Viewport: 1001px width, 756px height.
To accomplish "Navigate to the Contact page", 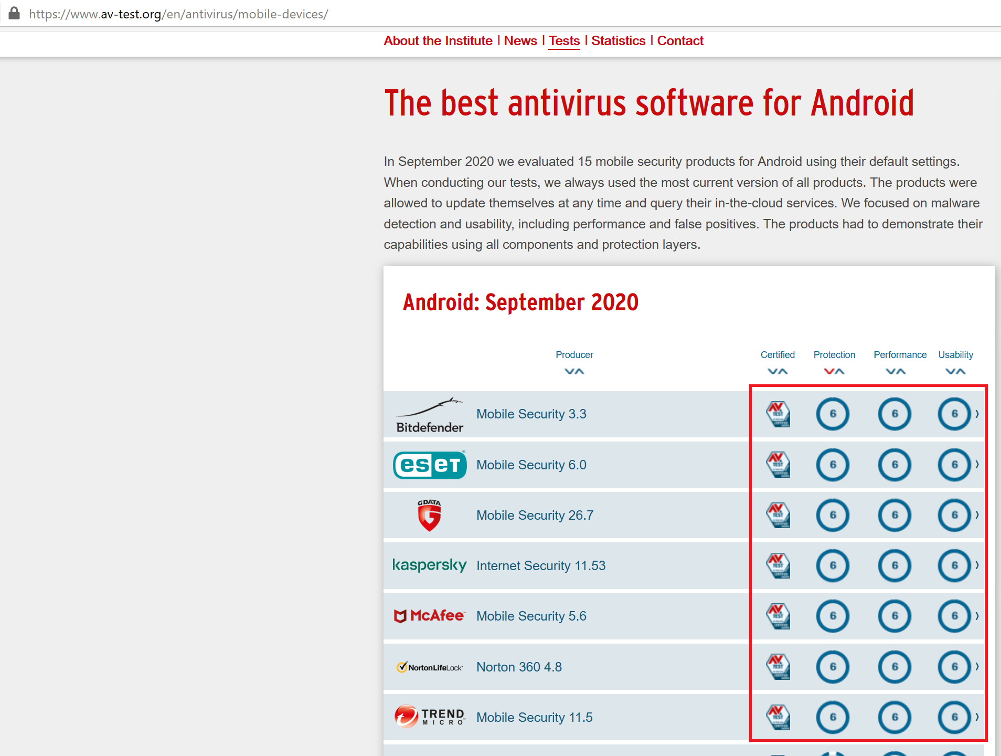I will coord(680,41).
